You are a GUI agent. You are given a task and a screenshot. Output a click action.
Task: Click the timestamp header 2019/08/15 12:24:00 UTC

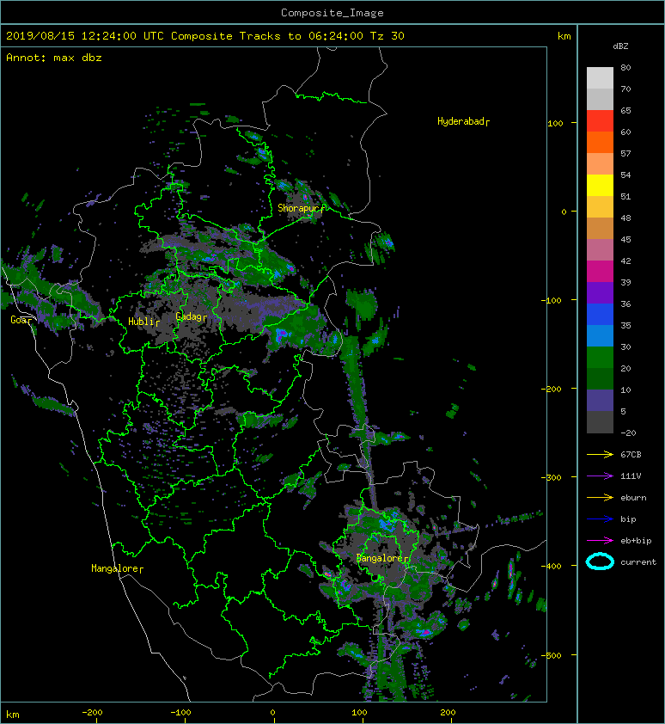(85, 36)
